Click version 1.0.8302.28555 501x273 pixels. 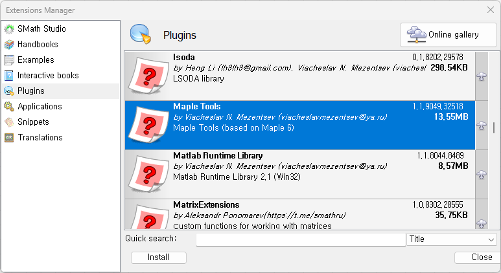[x=437, y=204]
